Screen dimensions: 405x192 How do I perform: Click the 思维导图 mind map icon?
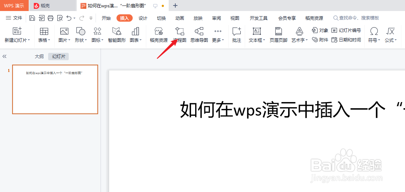[x=199, y=31]
